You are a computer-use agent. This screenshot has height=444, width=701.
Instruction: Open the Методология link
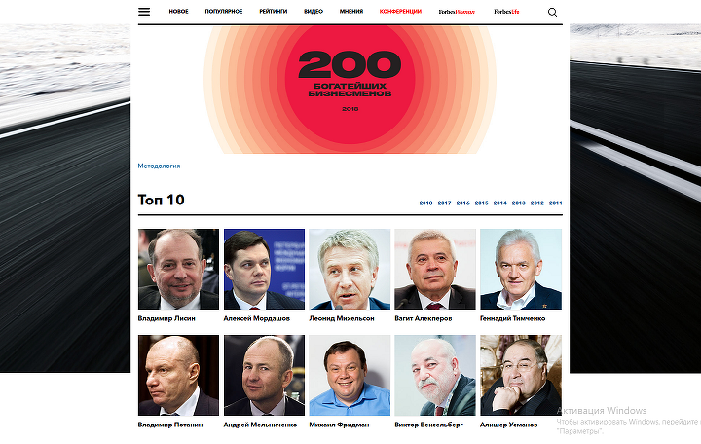pos(159,166)
